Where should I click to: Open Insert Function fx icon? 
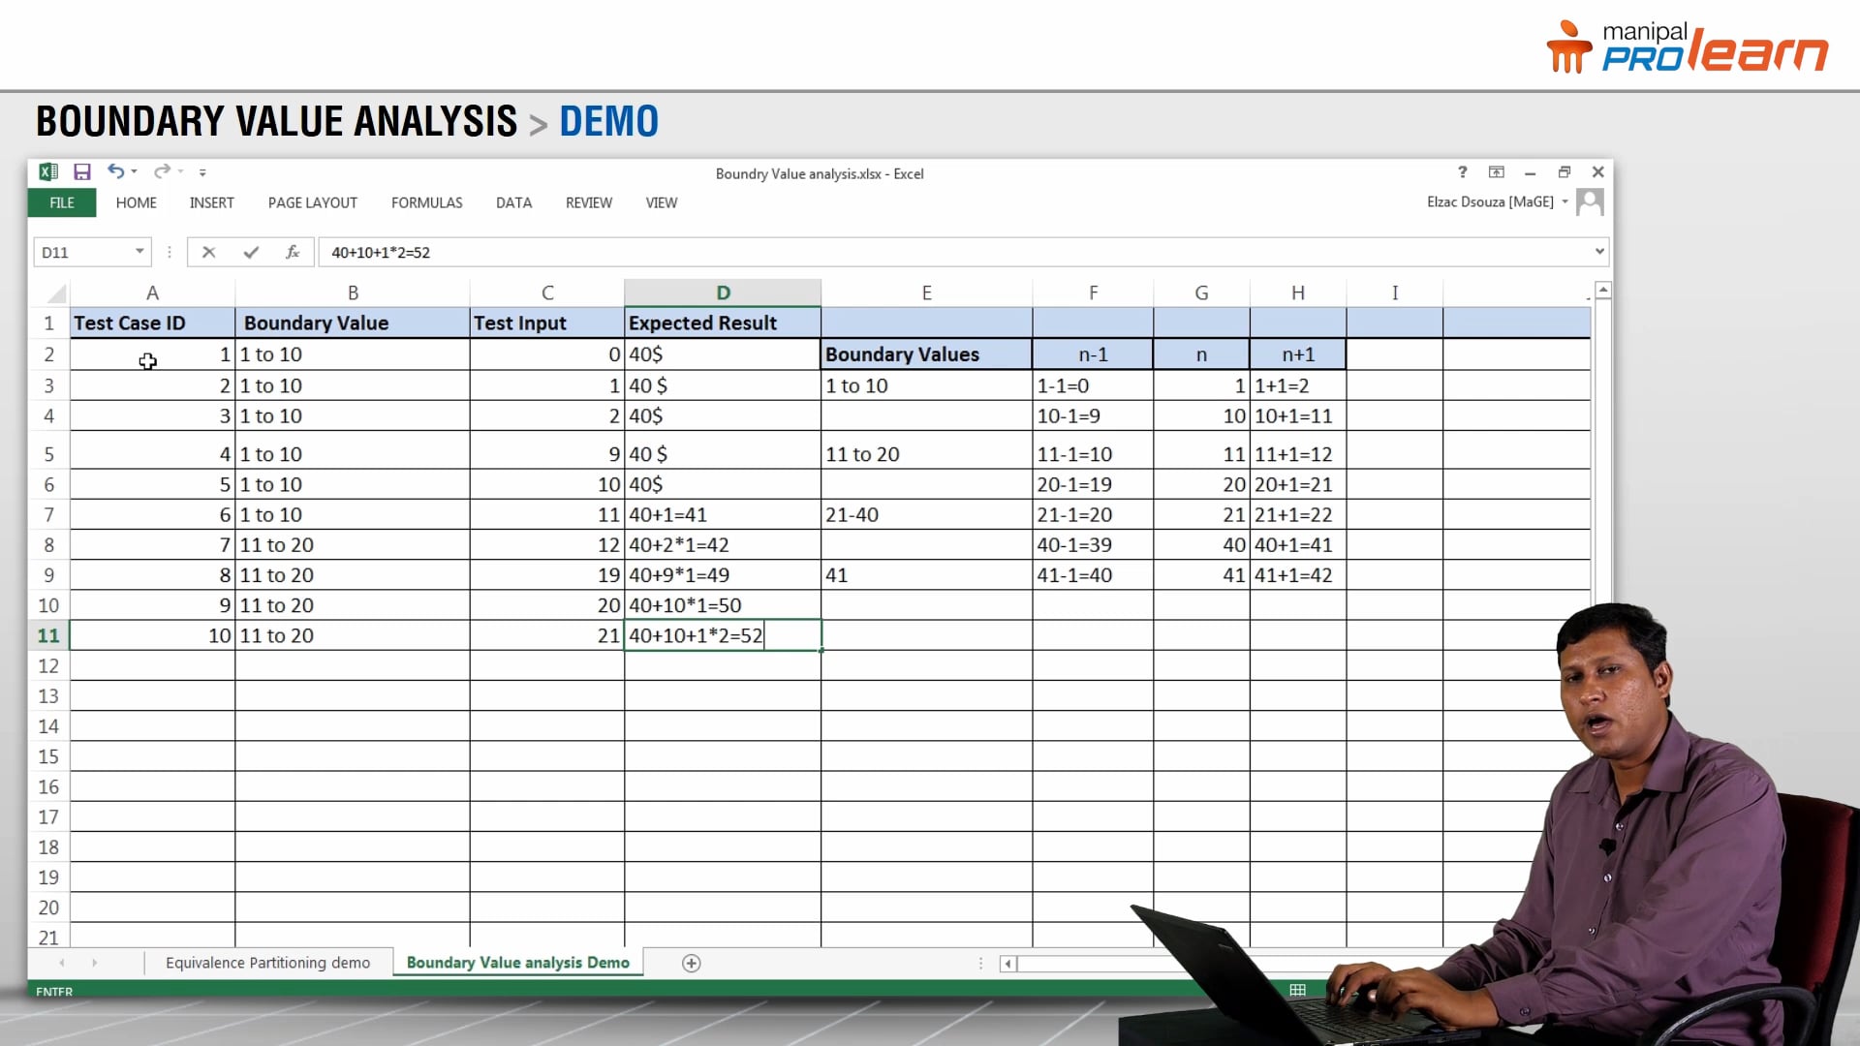click(293, 253)
